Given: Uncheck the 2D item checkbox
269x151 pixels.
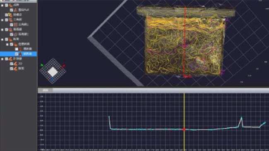Looking at the screenshot, I should (11, 64).
